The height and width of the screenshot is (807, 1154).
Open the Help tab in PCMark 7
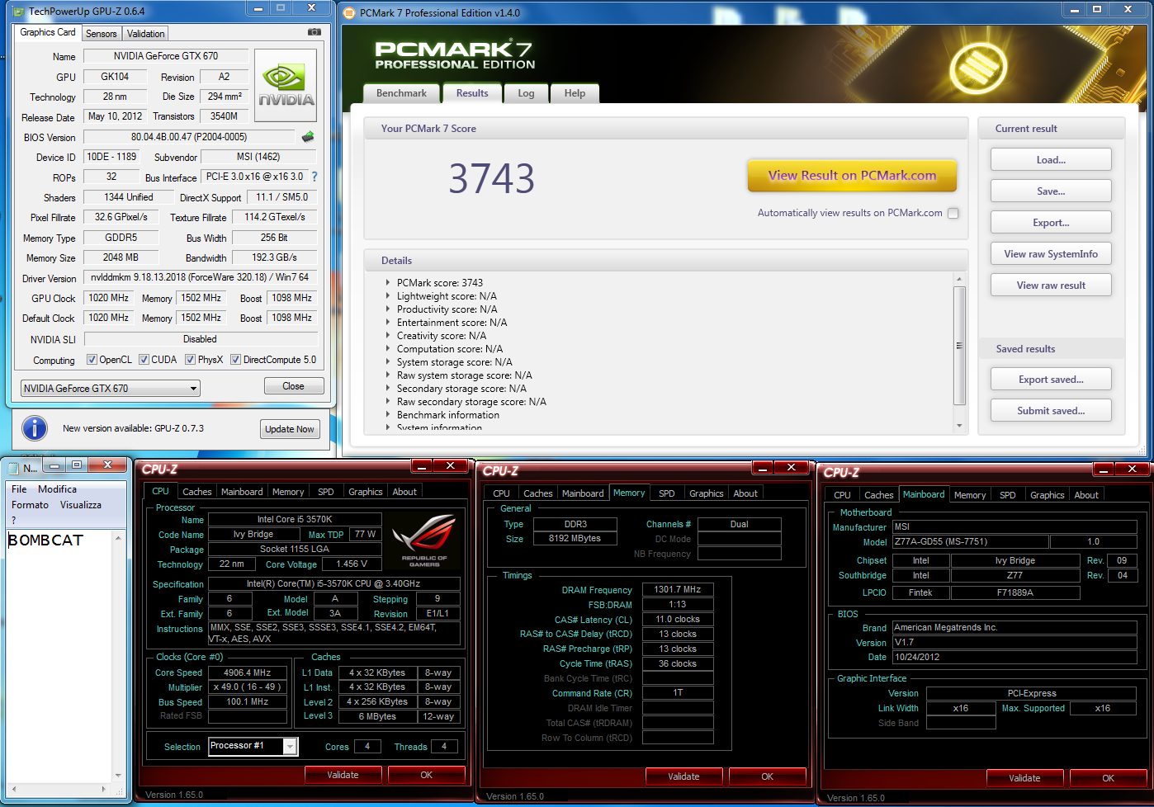[575, 93]
